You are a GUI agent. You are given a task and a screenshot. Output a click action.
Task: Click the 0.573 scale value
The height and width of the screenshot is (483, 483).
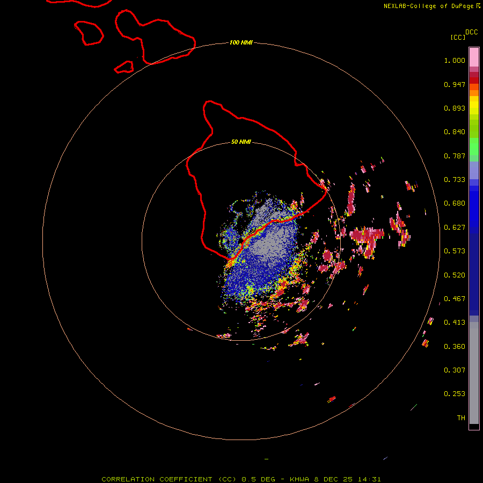click(x=455, y=251)
